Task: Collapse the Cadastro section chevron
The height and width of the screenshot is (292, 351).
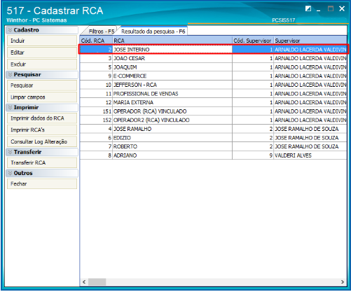Action: pos(10,30)
